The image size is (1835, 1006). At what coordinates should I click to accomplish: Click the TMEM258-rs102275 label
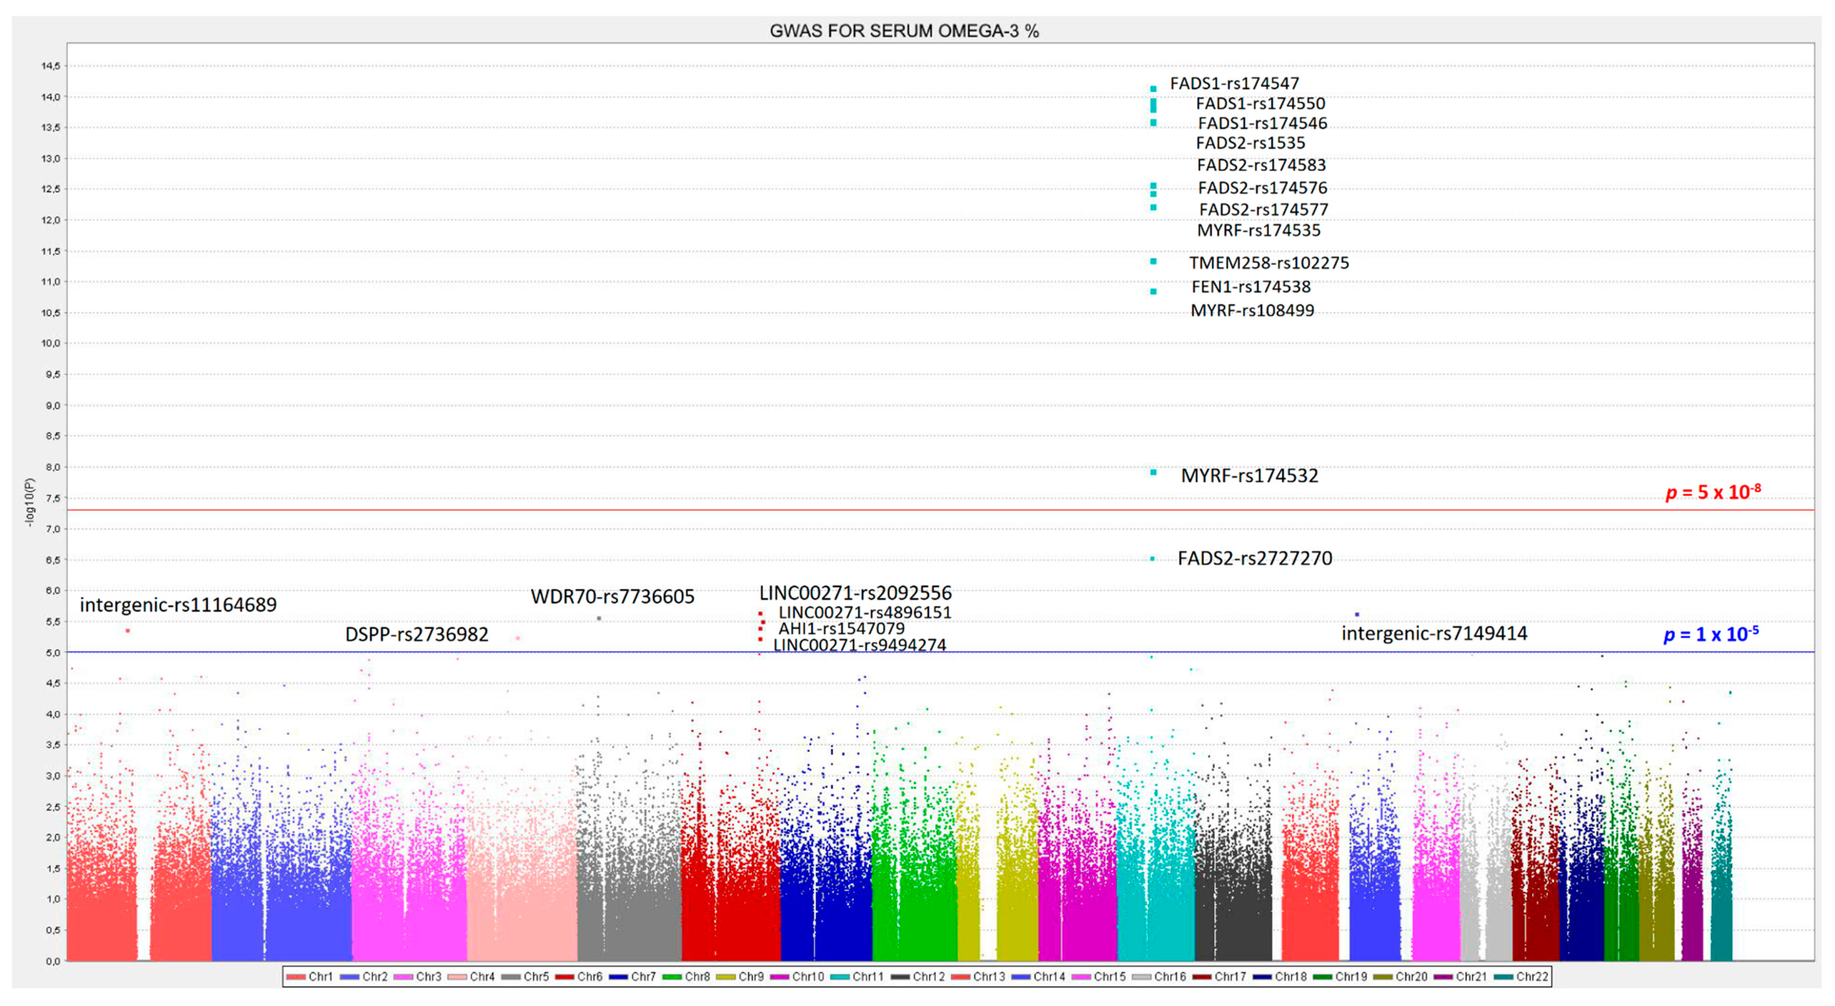[1269, 263]
